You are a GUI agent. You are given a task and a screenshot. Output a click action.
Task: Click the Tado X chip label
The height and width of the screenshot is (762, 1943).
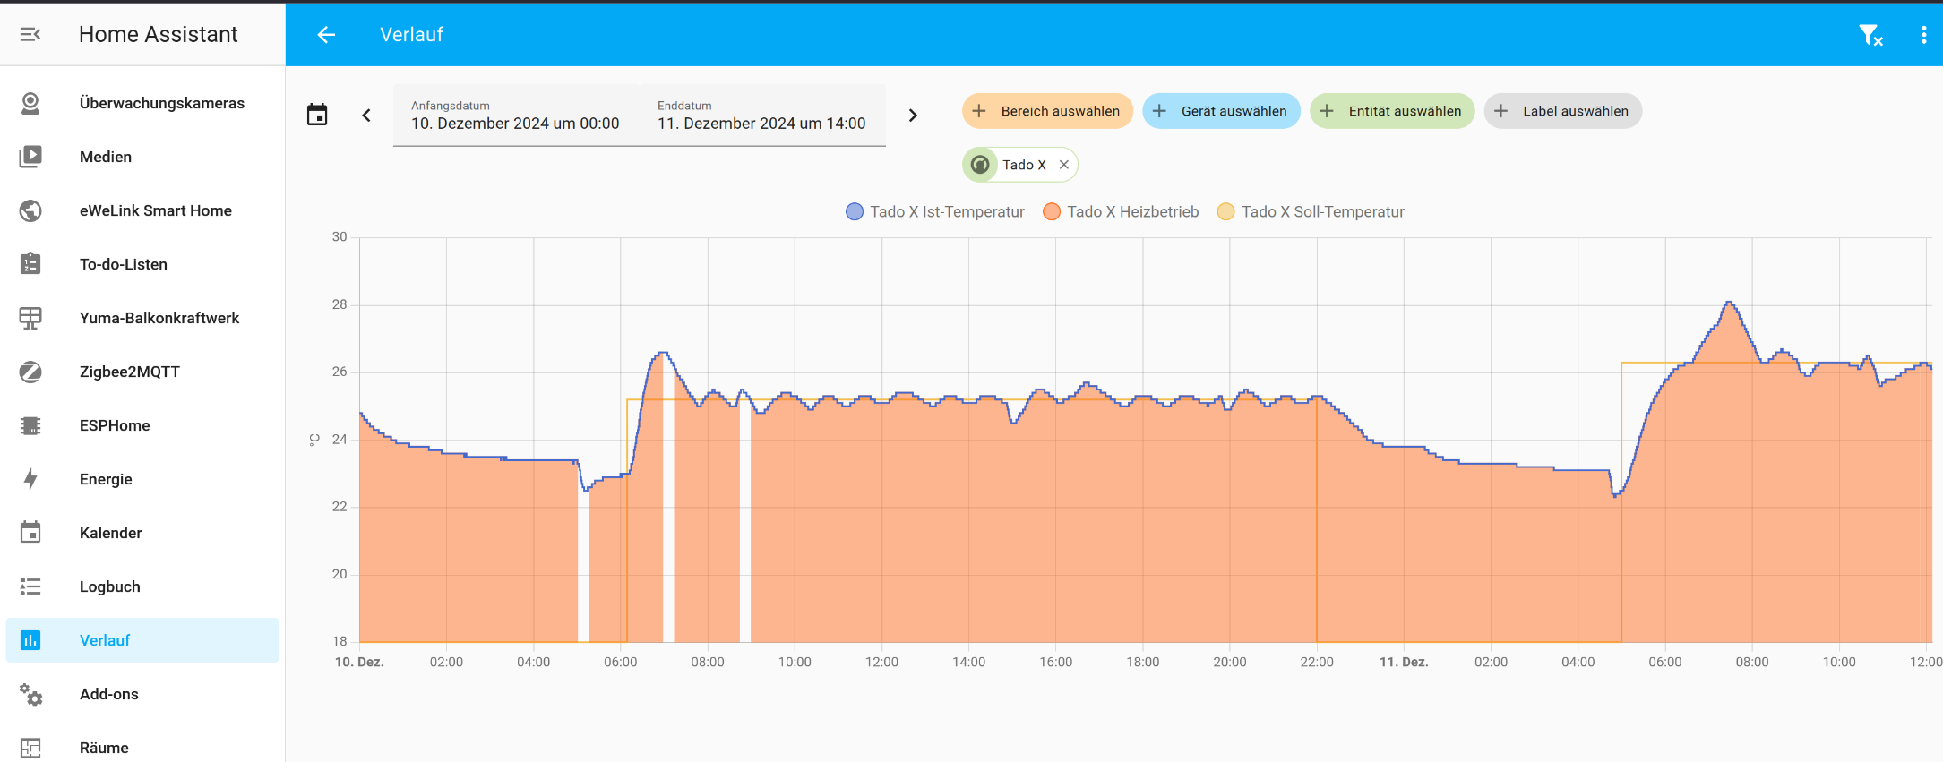[1024, 165]
